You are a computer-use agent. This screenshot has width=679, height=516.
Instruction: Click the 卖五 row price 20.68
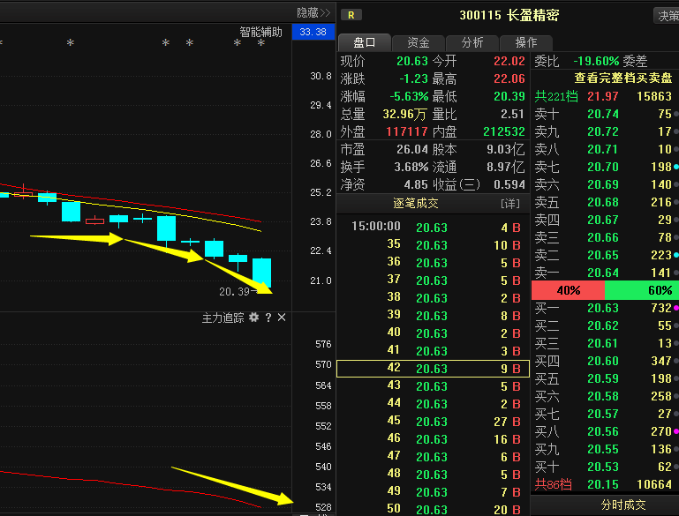coord(603,202)
